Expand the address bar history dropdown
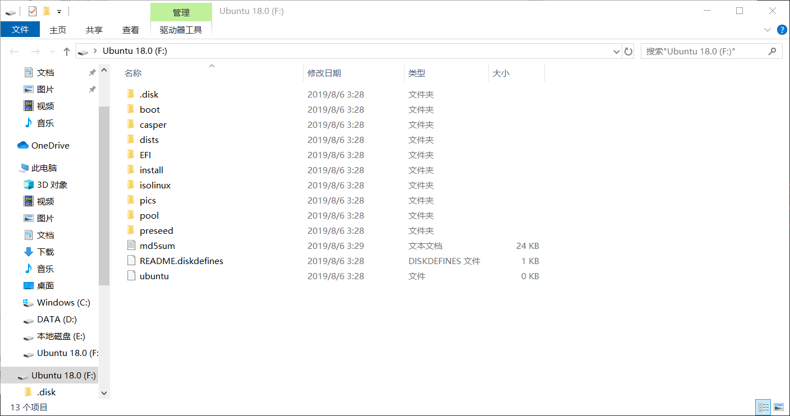 (x=617, y=52)
